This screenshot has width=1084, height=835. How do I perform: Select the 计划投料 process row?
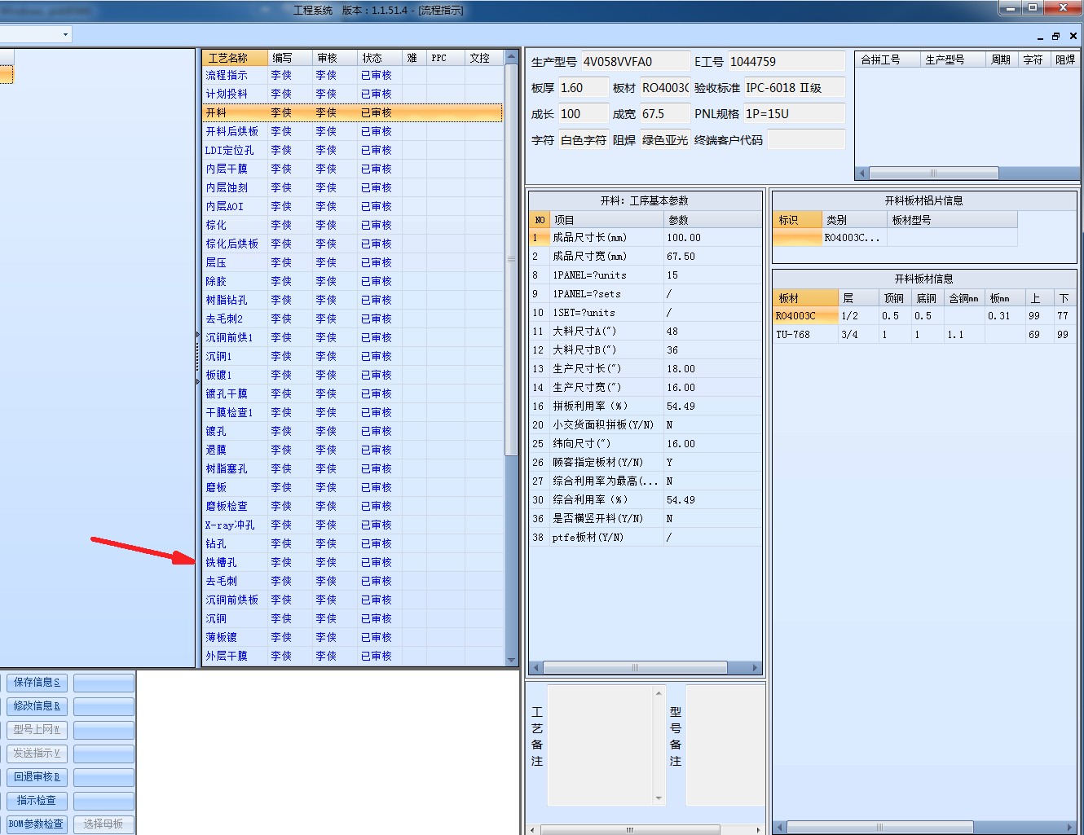[352, 94]
